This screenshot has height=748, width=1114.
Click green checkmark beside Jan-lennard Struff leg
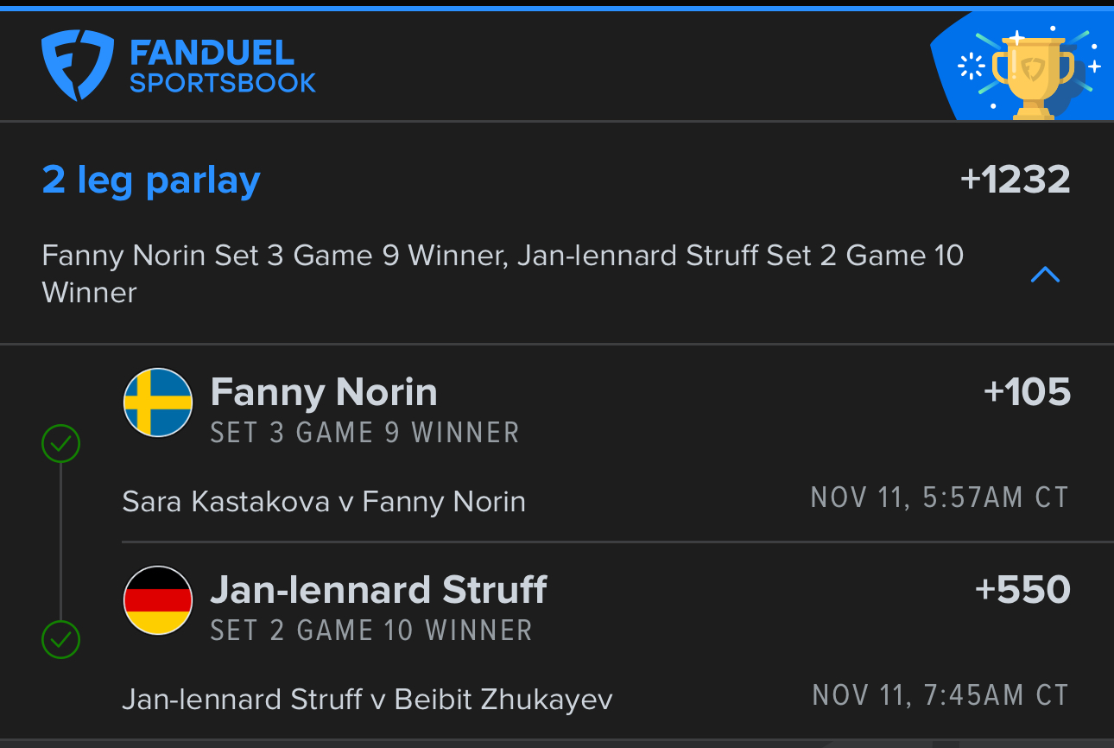pos(61,640)
